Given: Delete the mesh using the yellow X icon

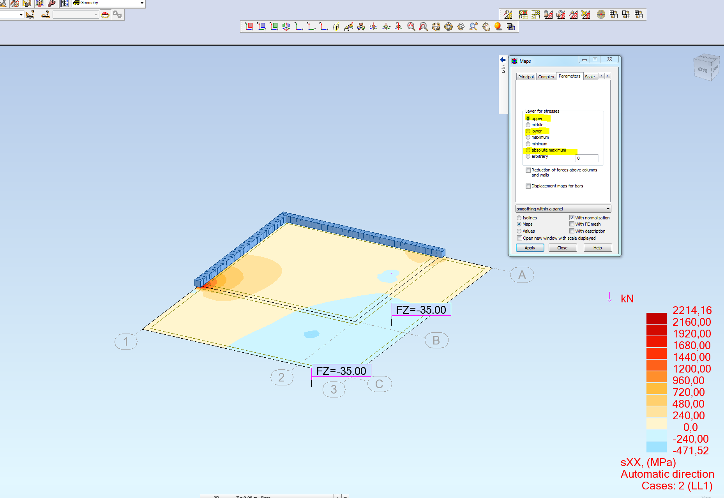Looking at the screenshot, I should 585,14.
